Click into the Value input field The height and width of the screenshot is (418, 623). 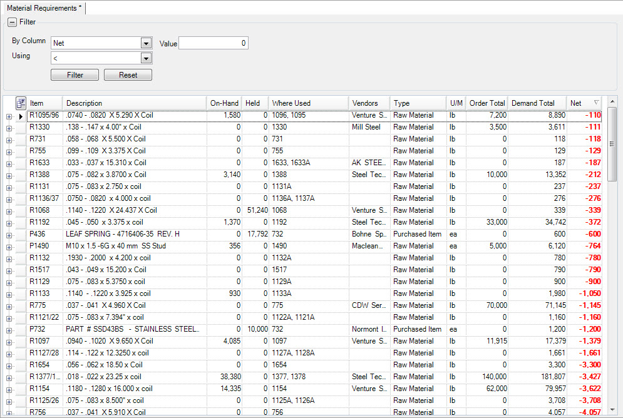click(214, 43)
